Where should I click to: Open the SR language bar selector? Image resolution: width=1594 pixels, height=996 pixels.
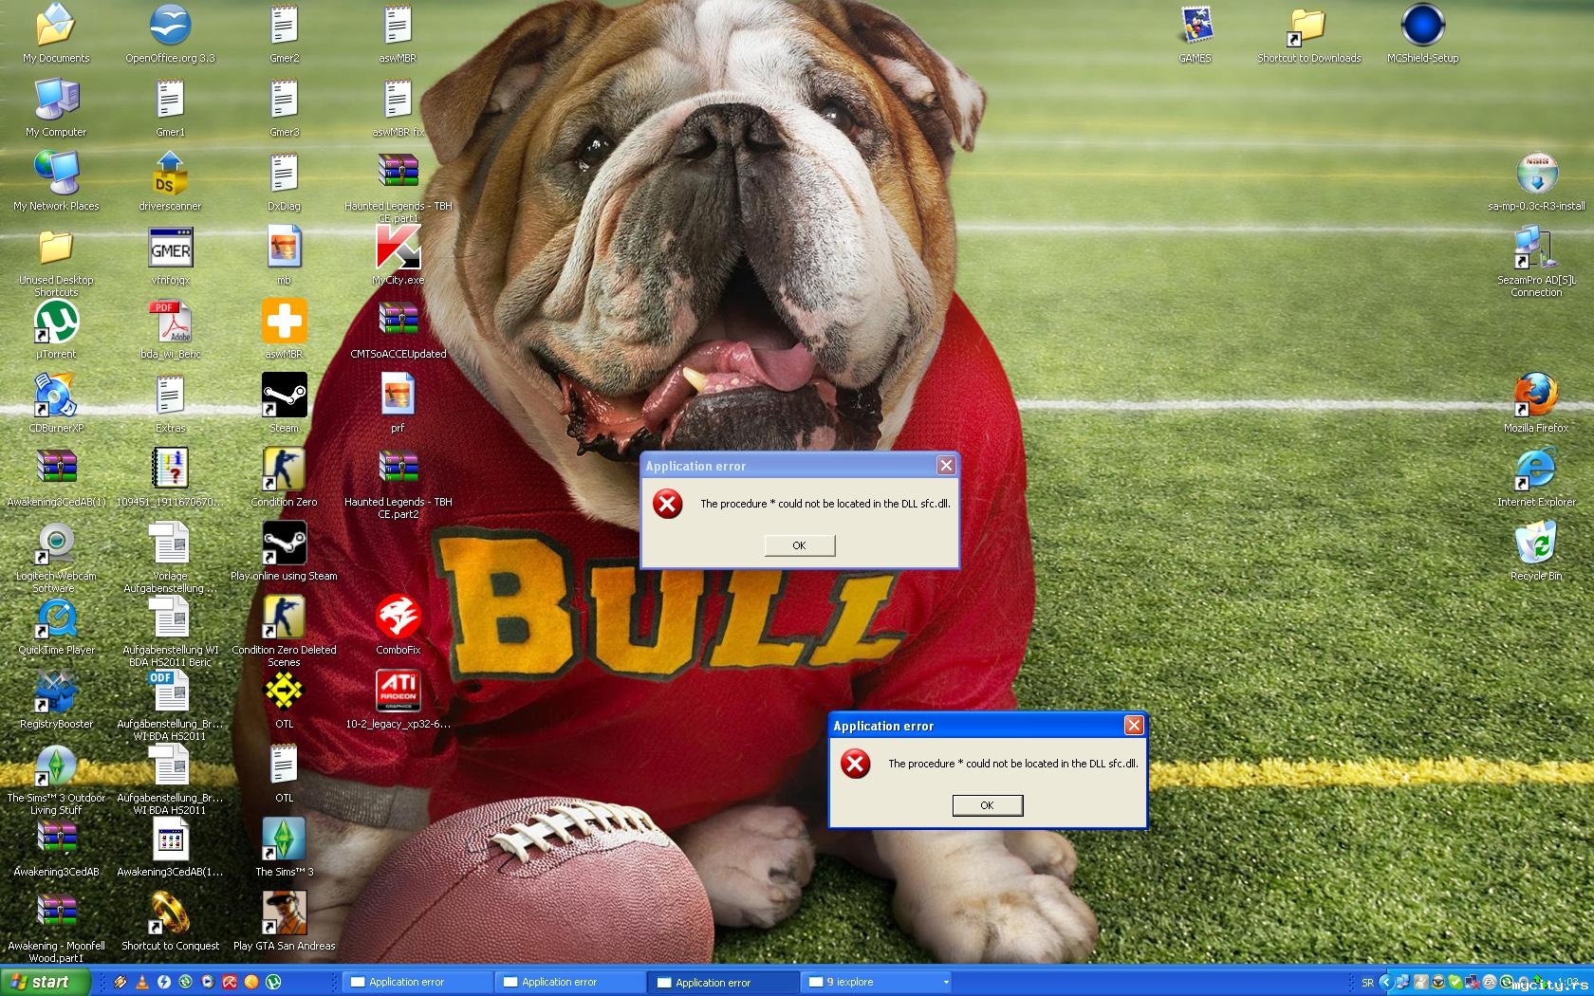click(1367, 982)
